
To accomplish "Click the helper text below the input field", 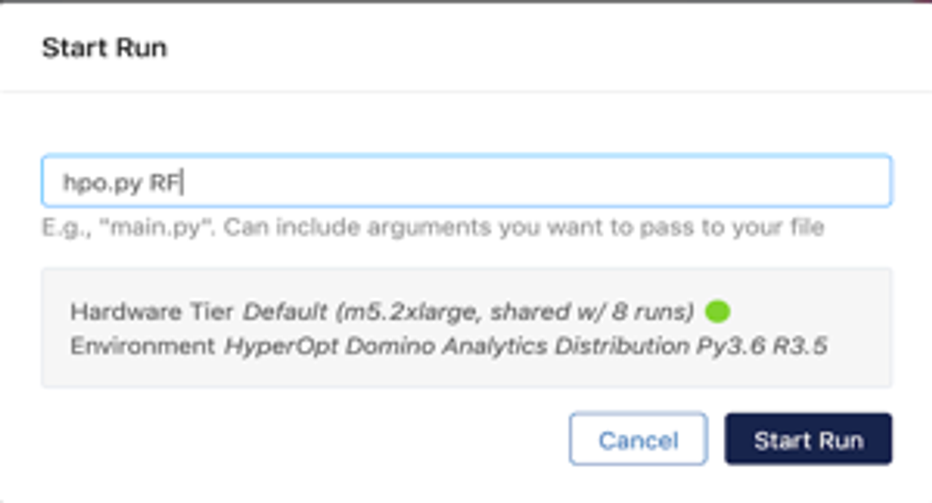I will [x=432, y=228].
